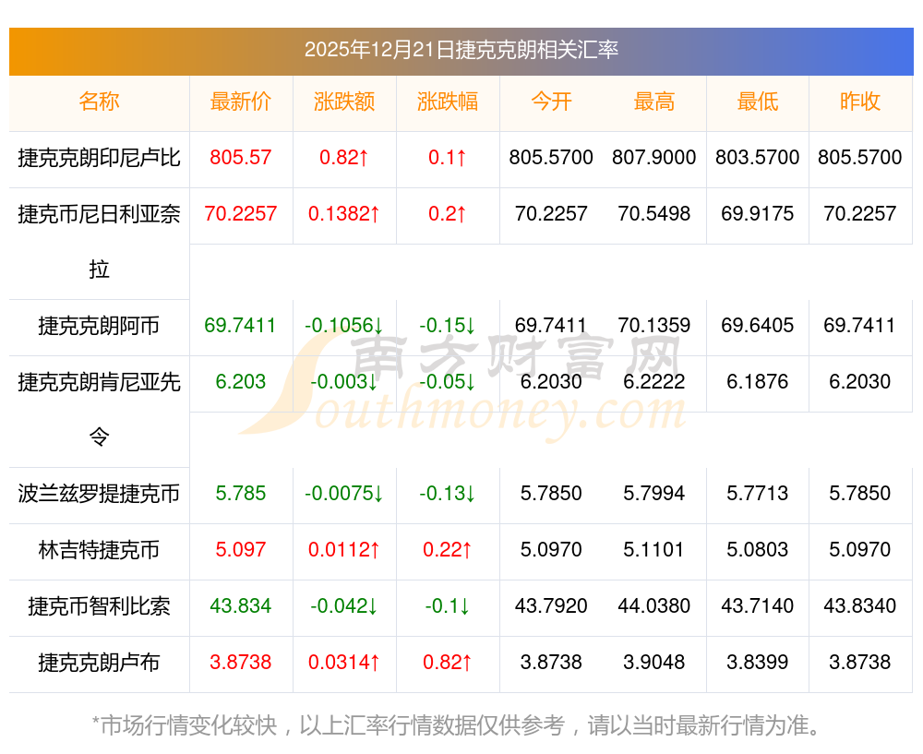Click the high value 6.2222

654,381
